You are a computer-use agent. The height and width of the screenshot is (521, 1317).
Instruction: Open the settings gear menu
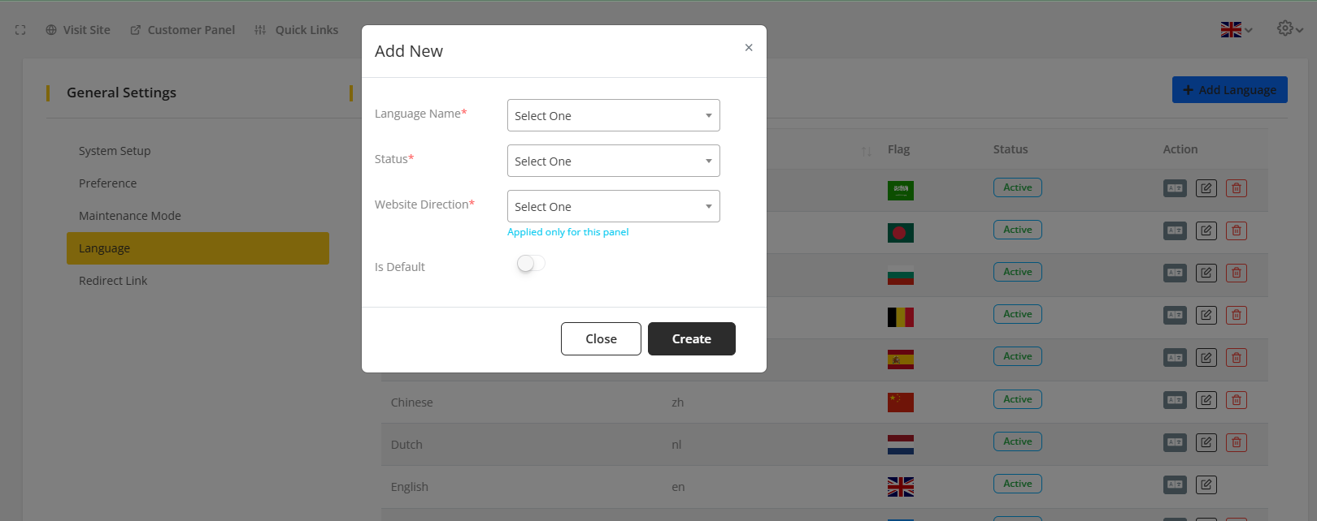1289,28
